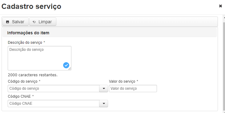Click the Valor do serviço label

tap(122, 81)
